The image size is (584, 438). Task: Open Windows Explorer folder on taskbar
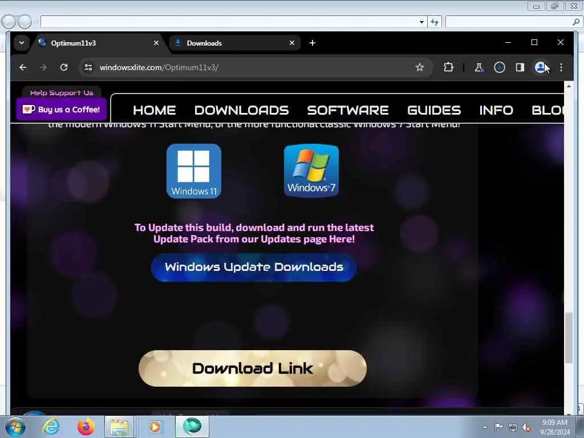click(x=119, y=427)
